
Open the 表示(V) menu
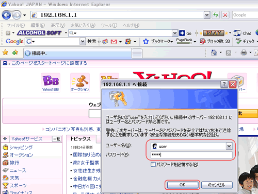tap(58, 25)
